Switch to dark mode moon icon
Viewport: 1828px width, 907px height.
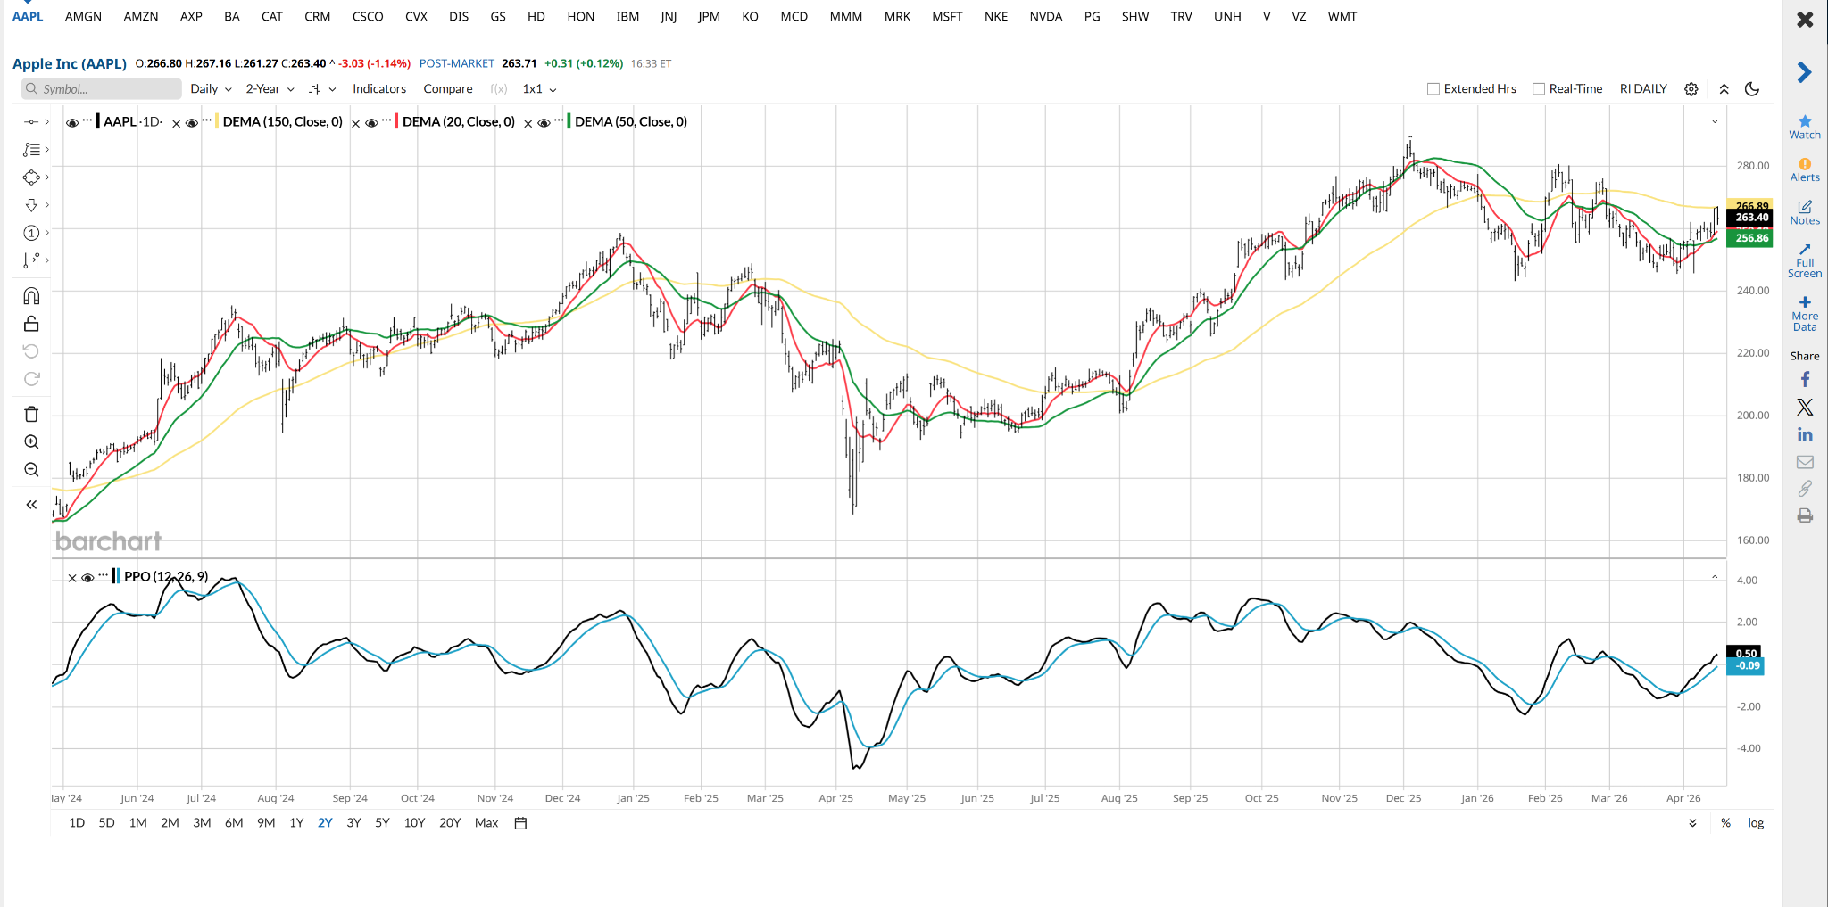[1752, 89]
